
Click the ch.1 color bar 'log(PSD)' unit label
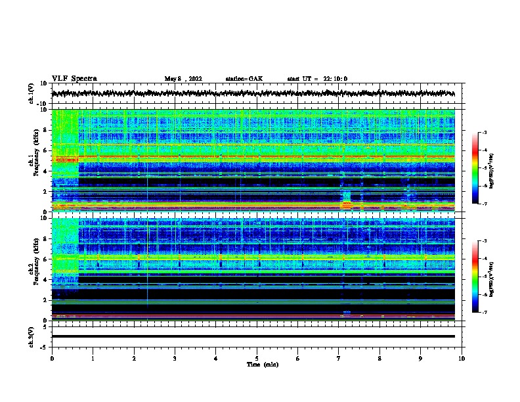tap(492, 171)
